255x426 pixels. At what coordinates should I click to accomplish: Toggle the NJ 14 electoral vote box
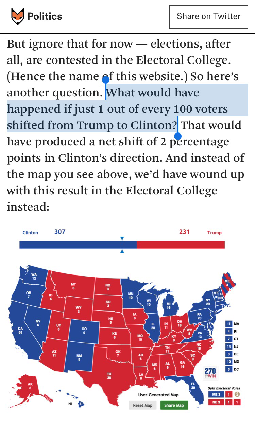tap(229, 347)
